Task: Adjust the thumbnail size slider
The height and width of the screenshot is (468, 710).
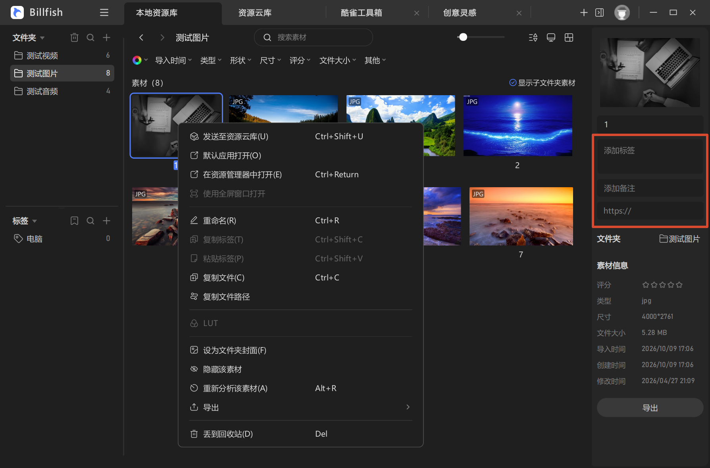Action: pyautogui.click(x=463, y=37)
